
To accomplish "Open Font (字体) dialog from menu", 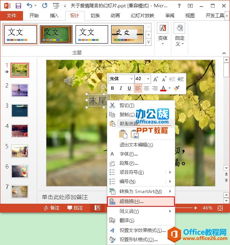I will coord(141,154).
